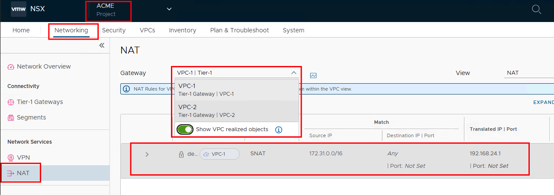554x195 pixels.
Task: Open Network Overview from the sidebar
Action: [43, 66]
